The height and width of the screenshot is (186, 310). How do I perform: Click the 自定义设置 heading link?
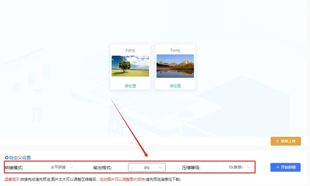point(20,157)
